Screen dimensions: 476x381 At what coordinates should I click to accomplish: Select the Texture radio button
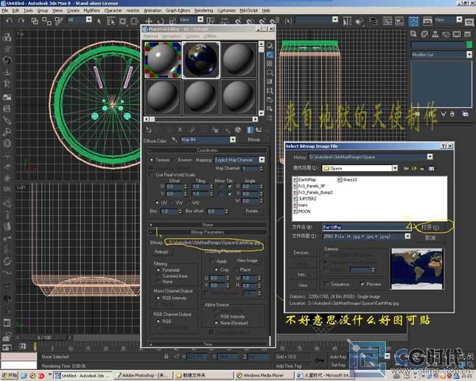tap(152, 160)
